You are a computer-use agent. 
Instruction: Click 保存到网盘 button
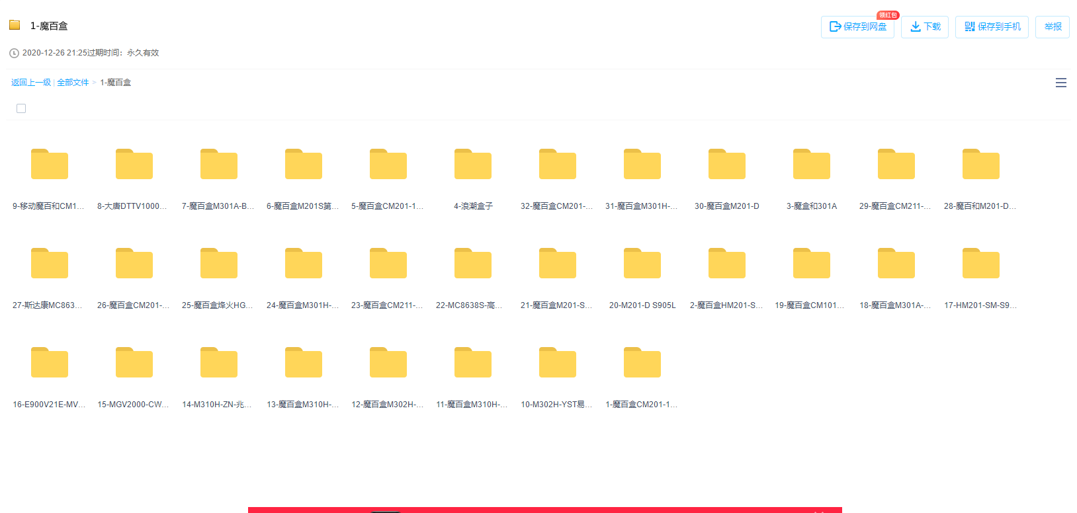point(857,27)
